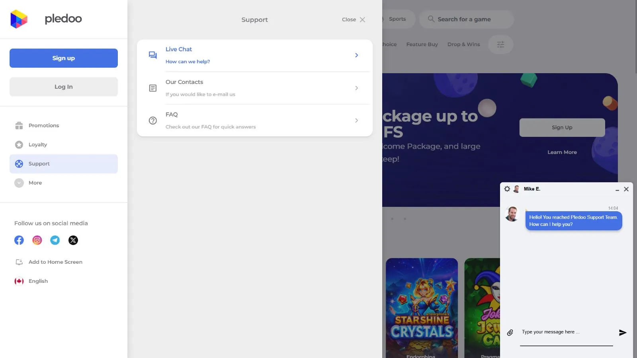Open the Telegram channel icon

(x=55, y=240)
